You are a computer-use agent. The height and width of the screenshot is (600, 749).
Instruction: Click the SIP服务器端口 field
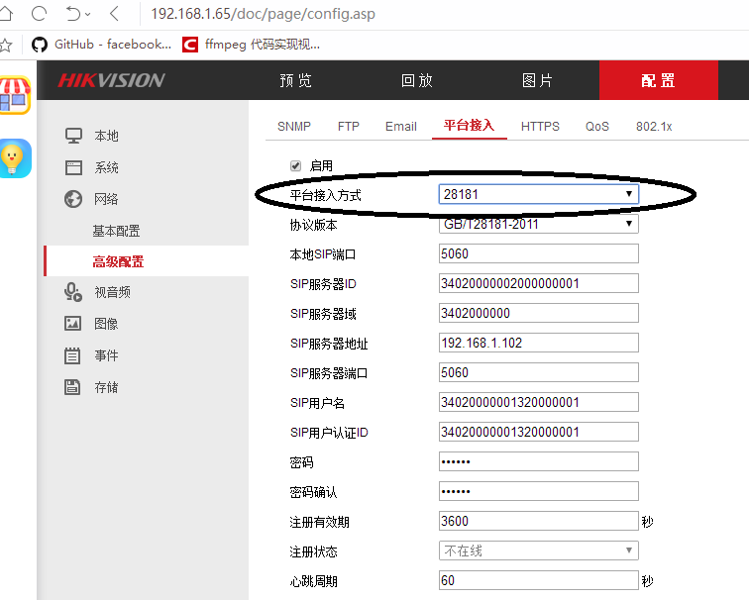coord(538,372)
